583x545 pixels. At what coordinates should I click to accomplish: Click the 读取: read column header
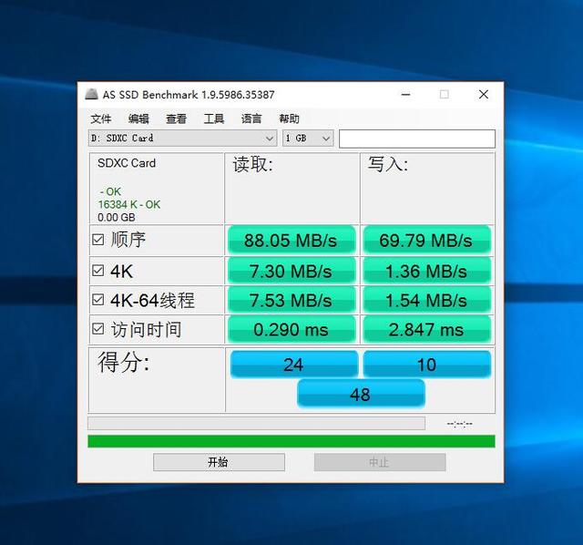(x=253, y=164)
